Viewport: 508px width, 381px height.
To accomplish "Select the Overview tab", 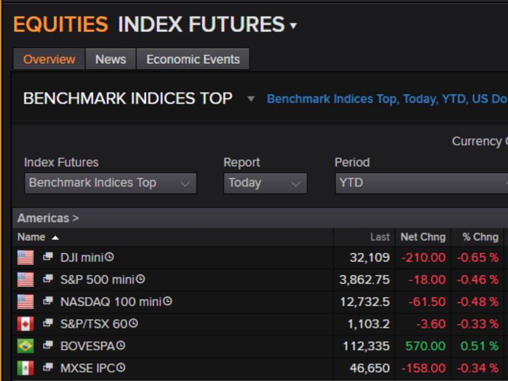I will click(x=49, y=59).
